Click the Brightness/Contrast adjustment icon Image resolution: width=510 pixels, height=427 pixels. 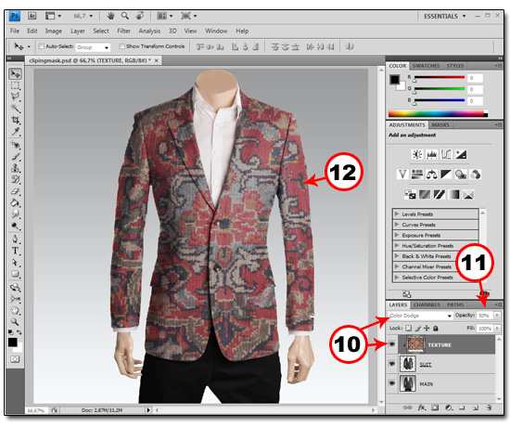(x=417, y=154)
